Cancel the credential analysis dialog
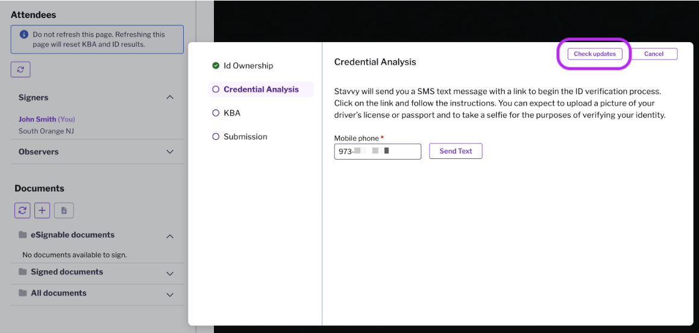 click(654, 54)
